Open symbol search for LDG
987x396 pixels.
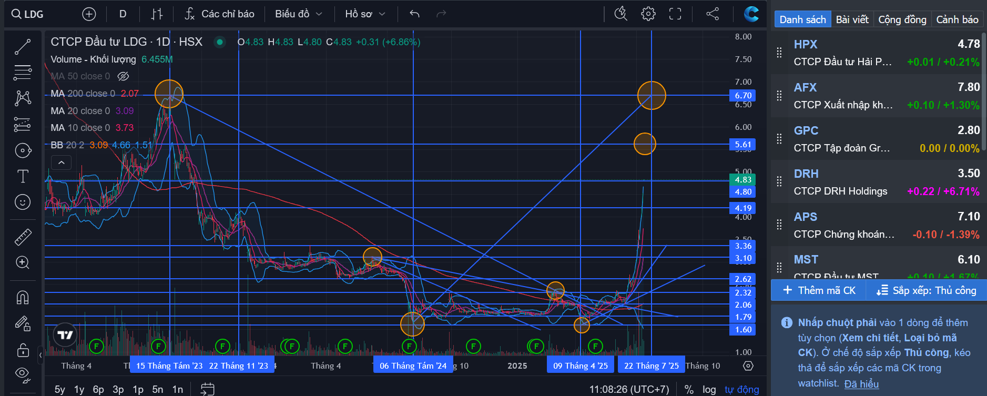tap(28, 14)
